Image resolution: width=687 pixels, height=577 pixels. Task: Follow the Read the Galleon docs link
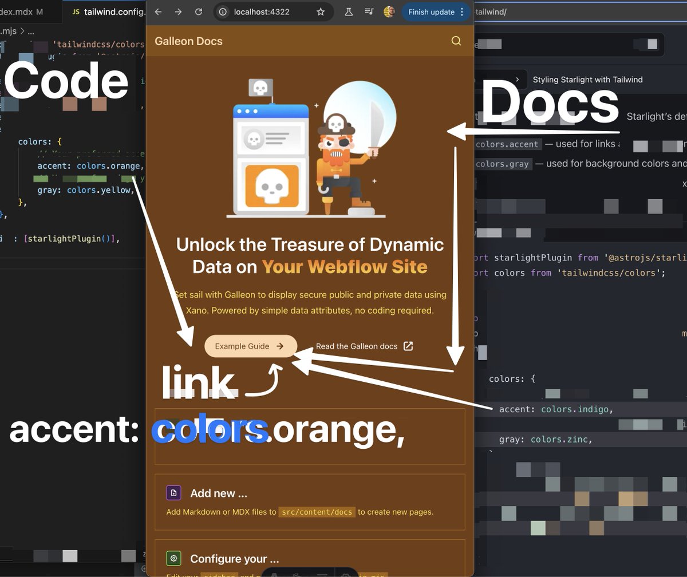[x=365, y=346]
